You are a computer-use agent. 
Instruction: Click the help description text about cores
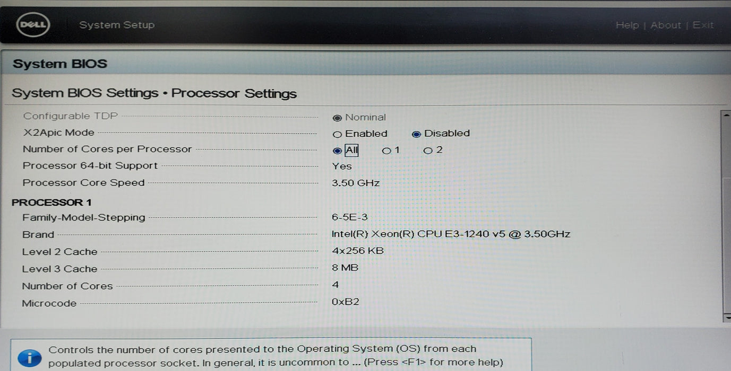point(276,356)
